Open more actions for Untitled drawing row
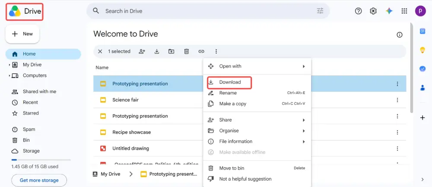The image size is (432, 187). click(x=397, y=149)
